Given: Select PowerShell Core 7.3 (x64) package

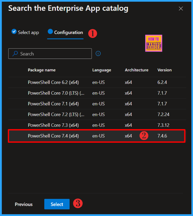Looking at the screenshot, I should coord(97,125).
